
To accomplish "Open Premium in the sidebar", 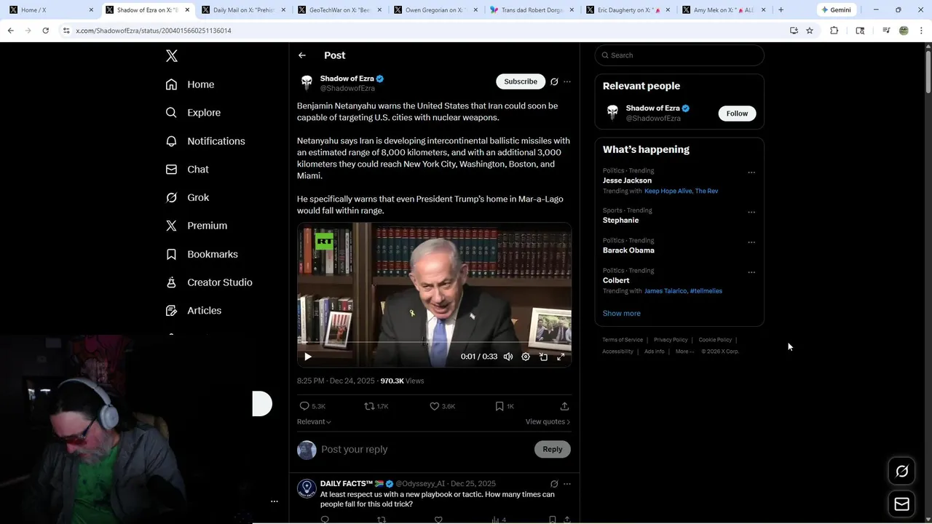I will point(197,226).
